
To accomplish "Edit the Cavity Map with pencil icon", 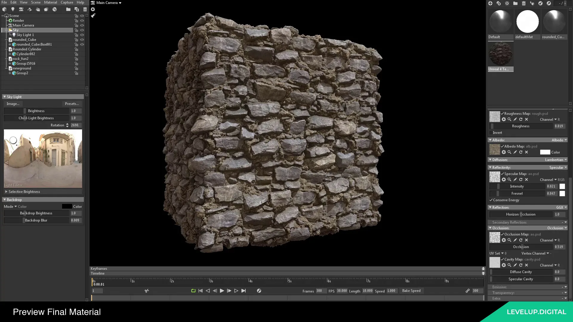I will [515, 265].
